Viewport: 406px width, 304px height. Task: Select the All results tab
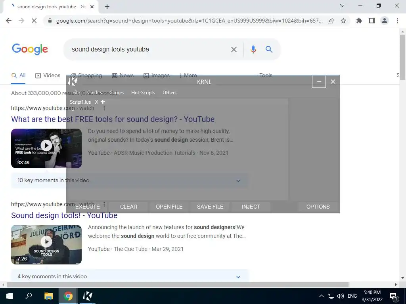[x=18, y=76]
